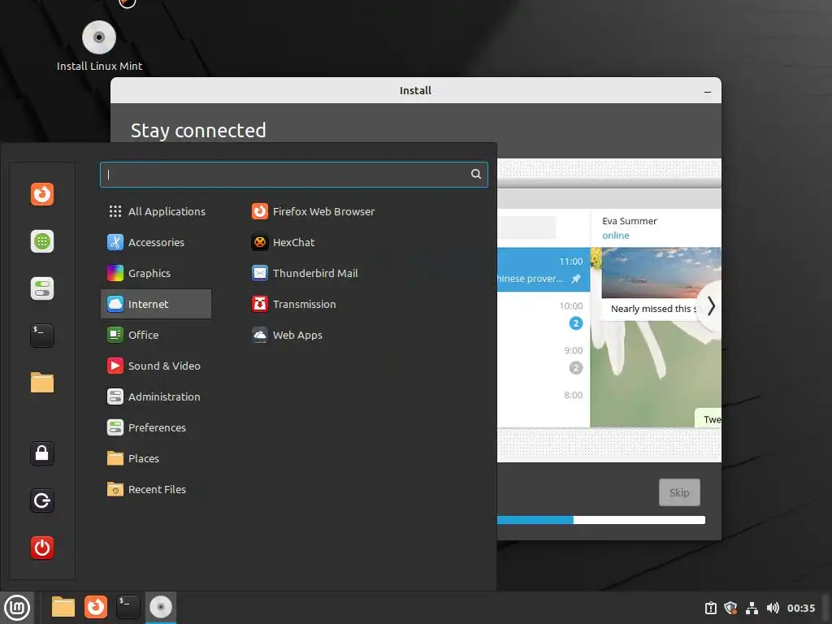This screenshot has height=624, width=832.
Task: Click the removable drives tray icon
Action: [x=710, y=608]
